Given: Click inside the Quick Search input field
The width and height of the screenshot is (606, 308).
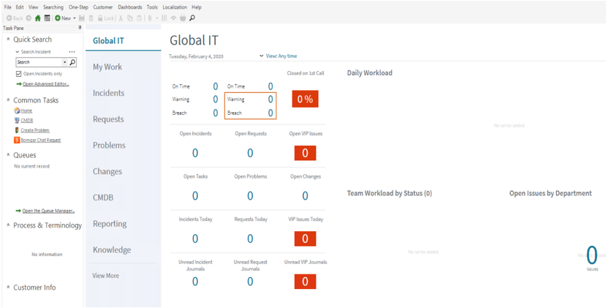Looking at the screenshot, I should [x=38, y=63].
